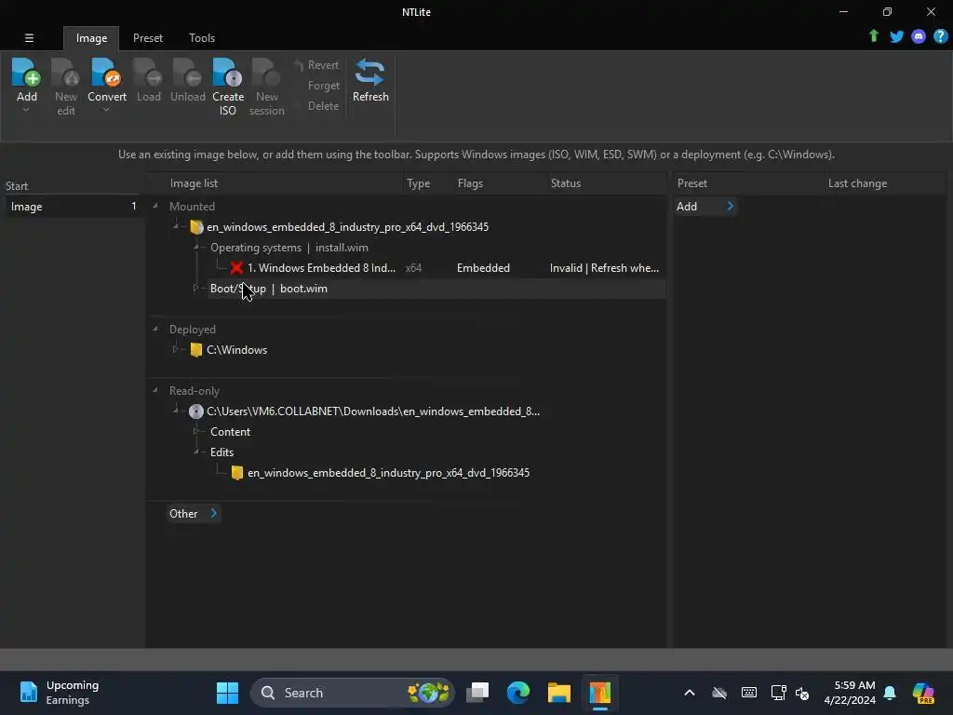Image resolution: width=953 pixels, height=715 pixels.
Task: Select the read-only ISO path row
Action: 372,411
